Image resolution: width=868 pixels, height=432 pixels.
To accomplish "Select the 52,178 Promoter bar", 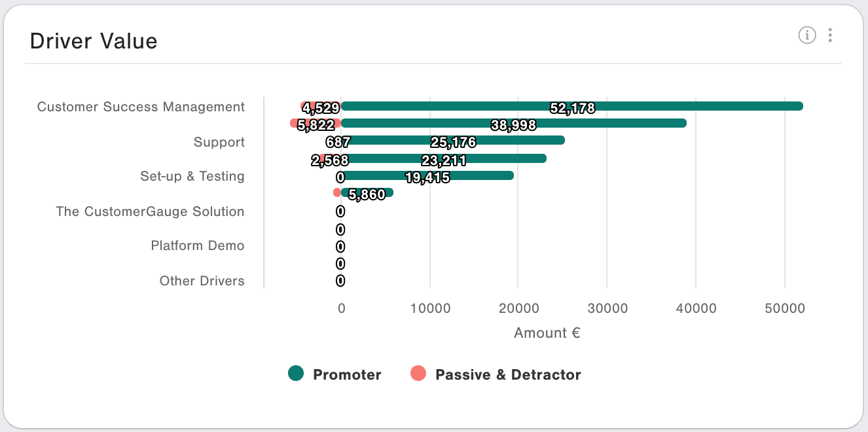I will pos(572,106).
